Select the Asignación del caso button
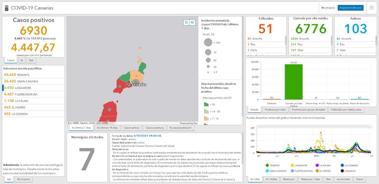 coord(350,8)
